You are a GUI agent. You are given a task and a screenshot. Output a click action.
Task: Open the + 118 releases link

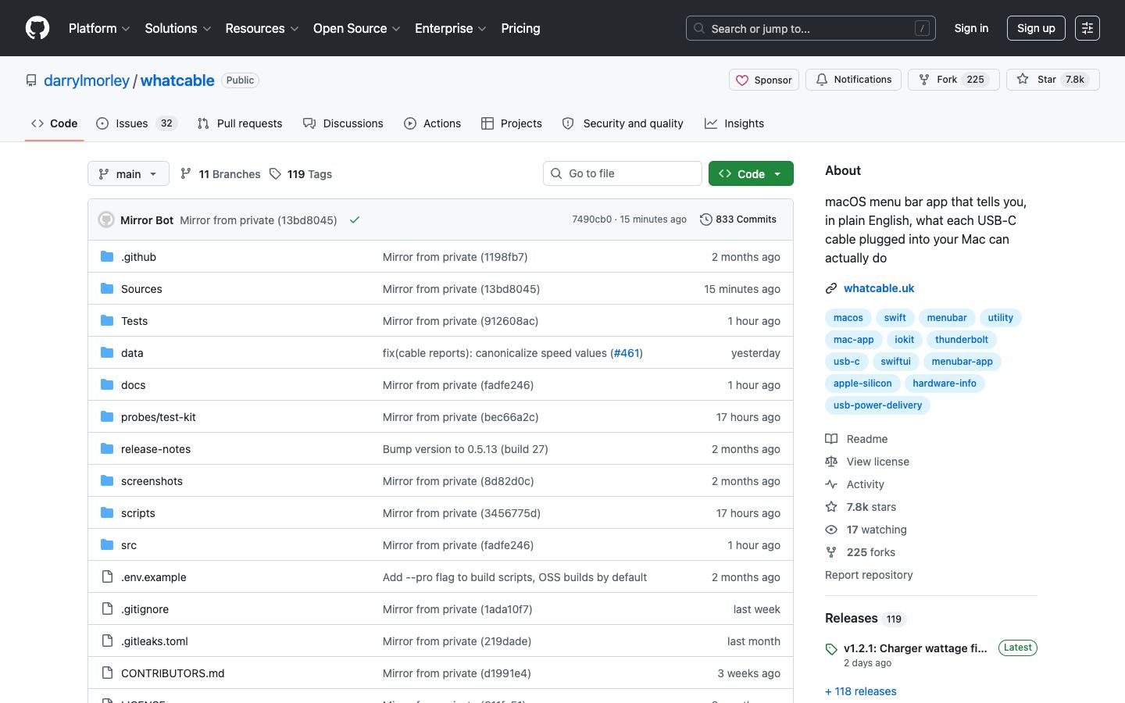pos(861,691)
